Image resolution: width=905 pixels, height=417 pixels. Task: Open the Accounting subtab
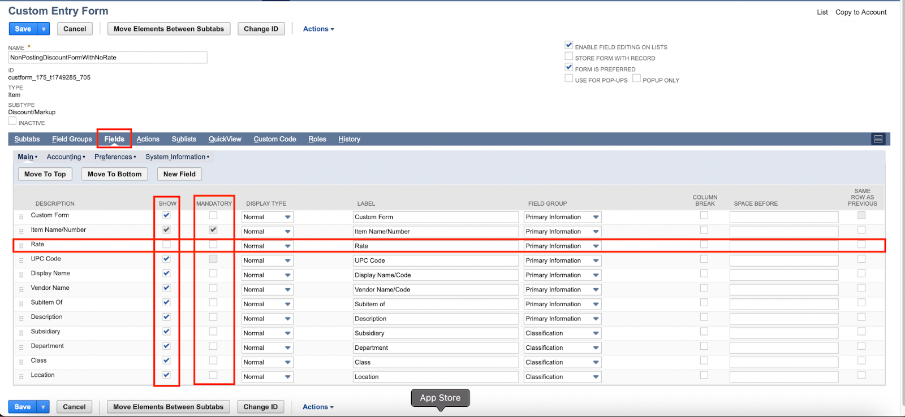(64, 157)
